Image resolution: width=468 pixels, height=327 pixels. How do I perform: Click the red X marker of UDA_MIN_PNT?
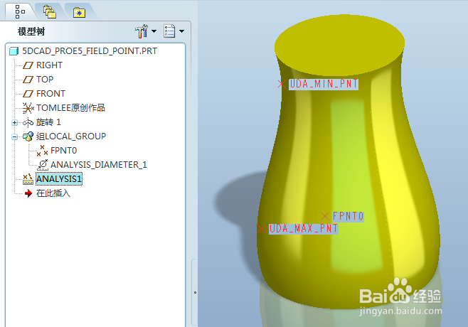click(x=282, y=84)
